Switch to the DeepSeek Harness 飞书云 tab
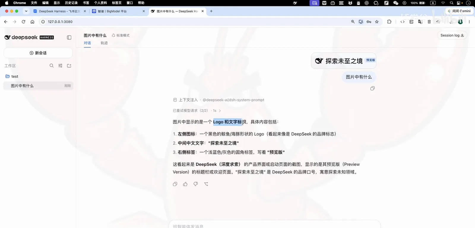 [59, 11]
